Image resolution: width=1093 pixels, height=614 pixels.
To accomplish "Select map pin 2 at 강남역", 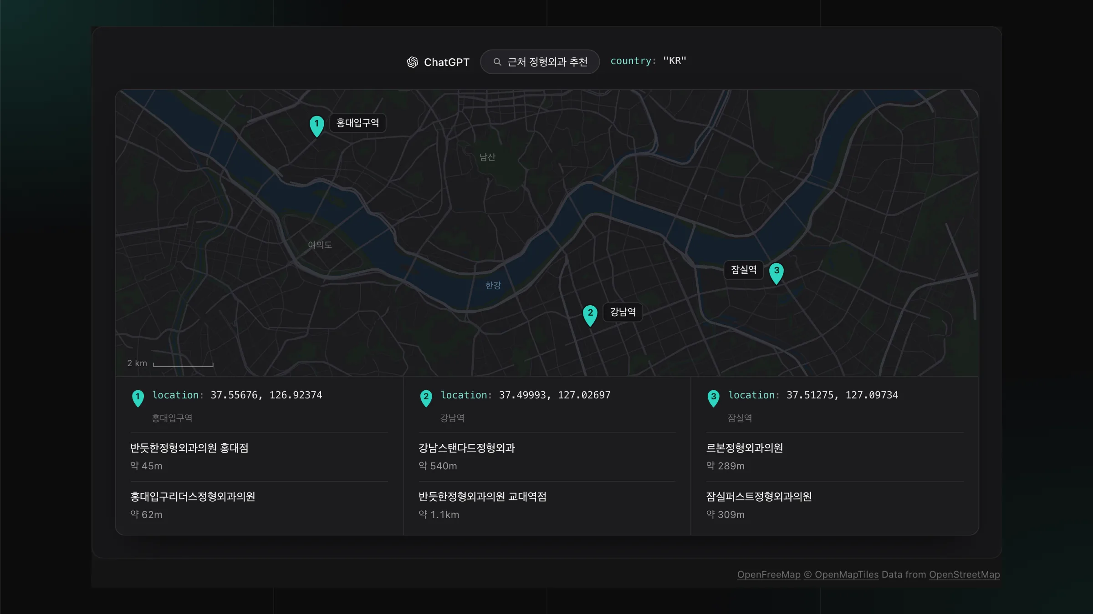I will coord(590,315).
